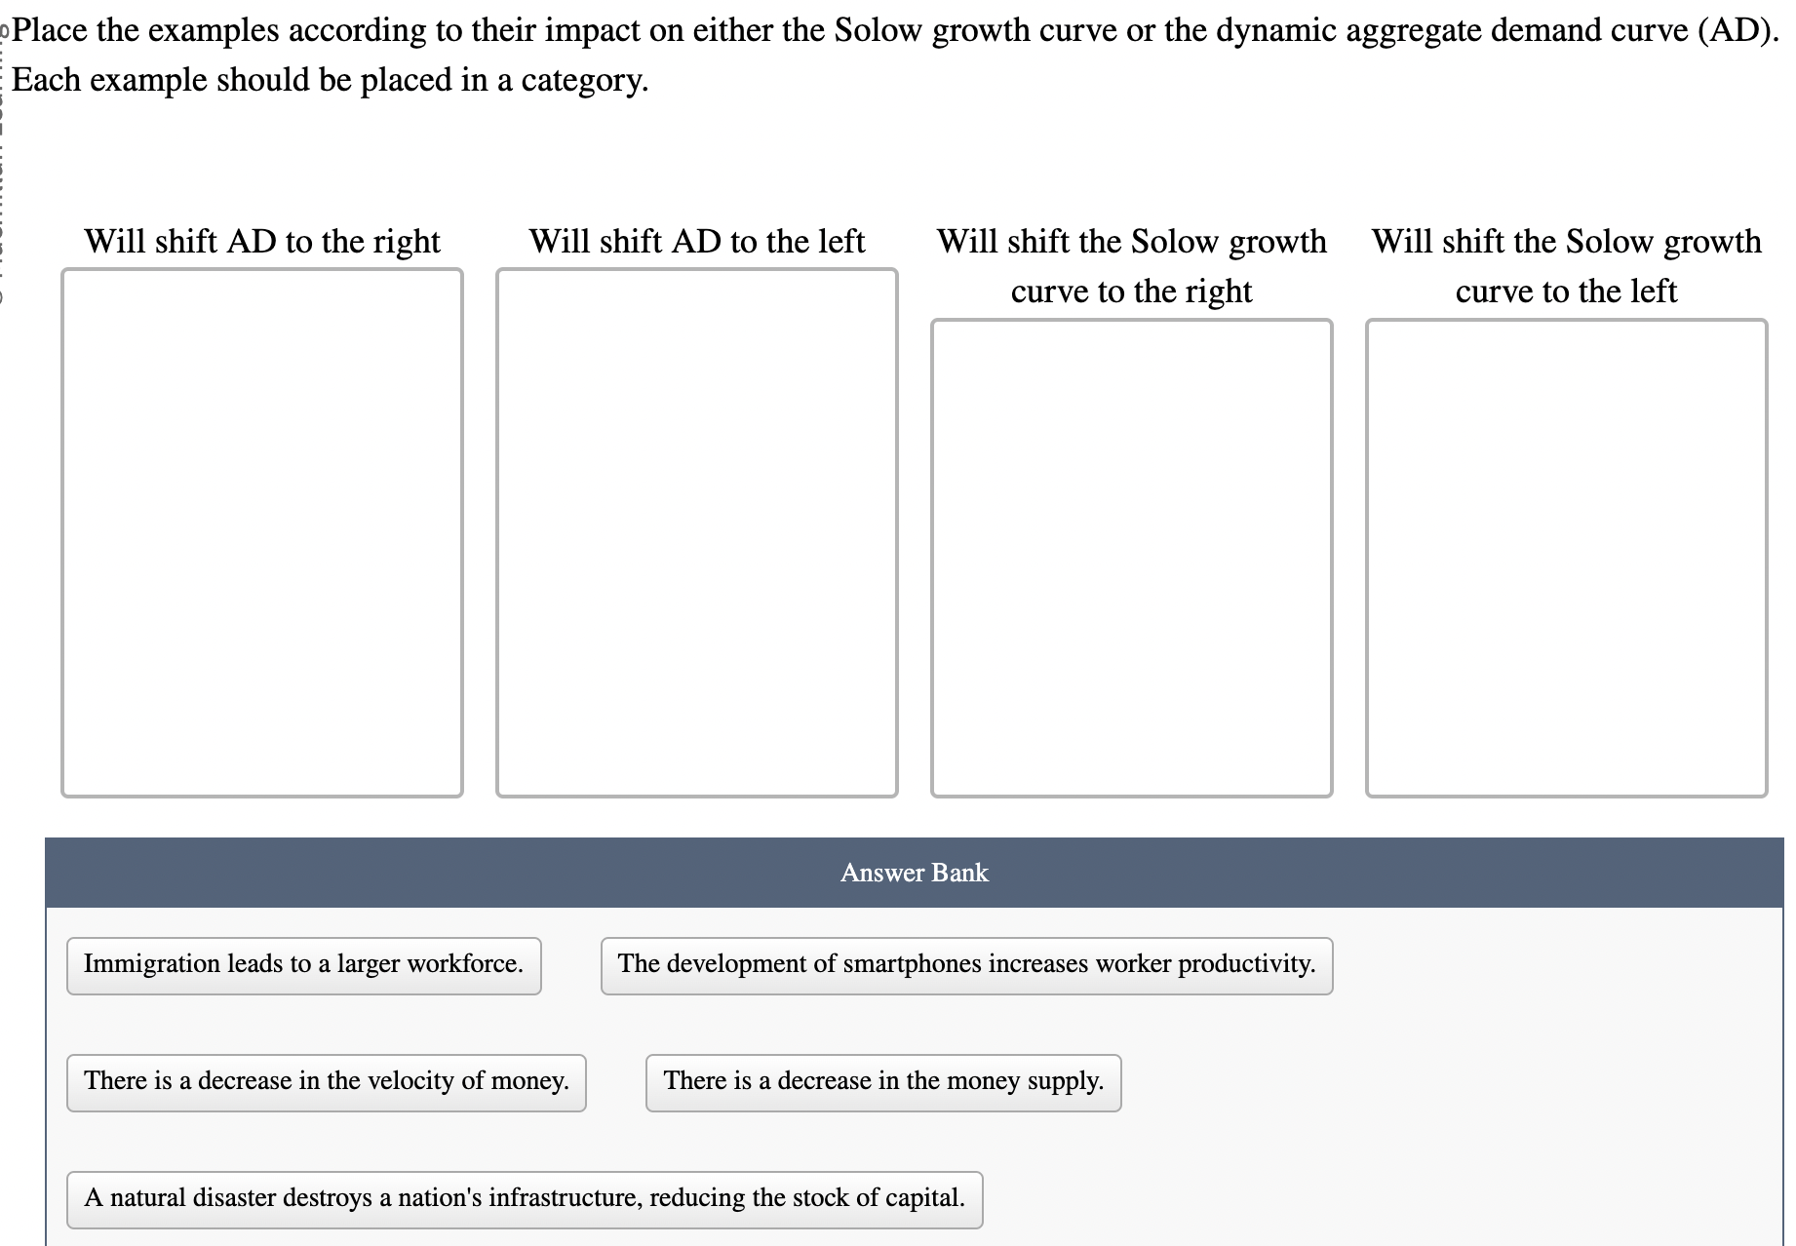Select the "decrease in the velocity of money" card

click(326, 1082)
